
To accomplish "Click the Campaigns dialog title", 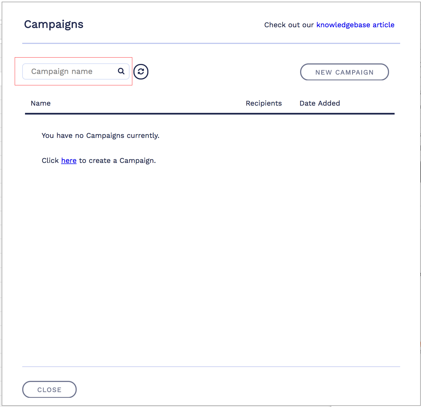I will (x=54, y=24).
